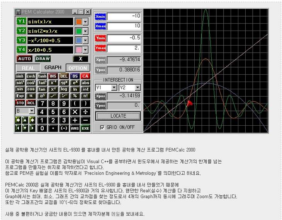Click the Xmax input field showing 10
The image size is (282, 220).
click(x=124, y=26)
